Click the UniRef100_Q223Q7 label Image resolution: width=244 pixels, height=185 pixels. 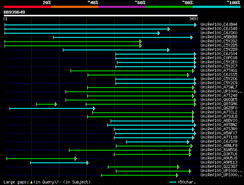point(219,167)
